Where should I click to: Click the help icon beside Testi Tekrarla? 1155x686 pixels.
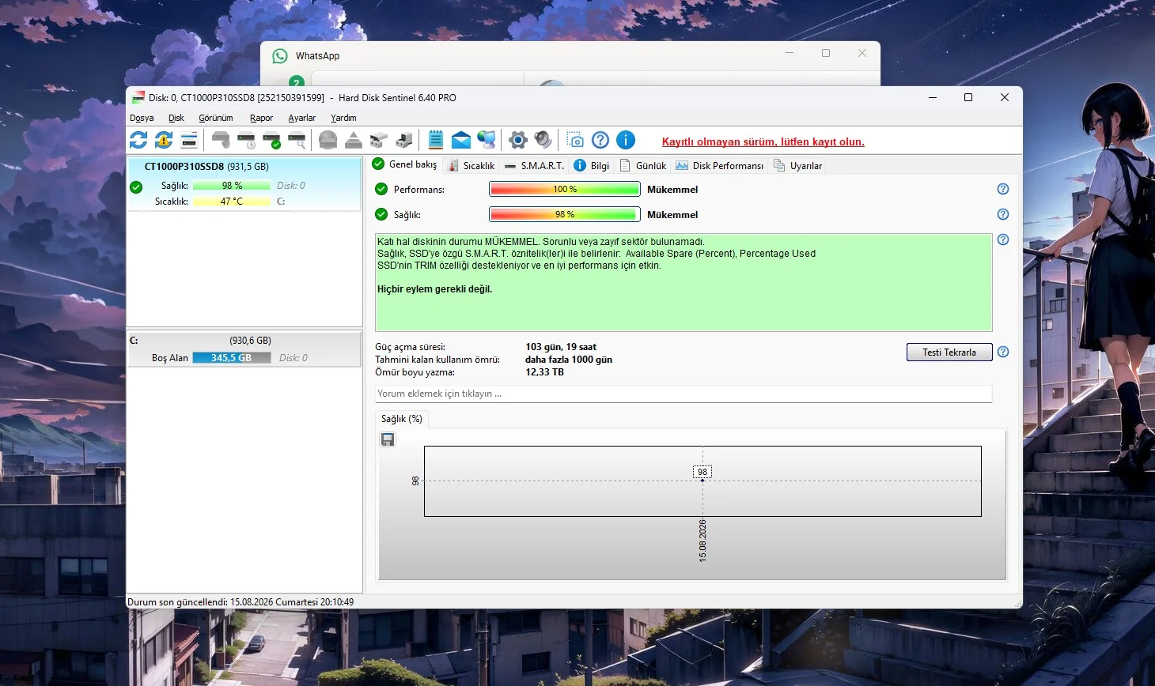coord(1003,352)
